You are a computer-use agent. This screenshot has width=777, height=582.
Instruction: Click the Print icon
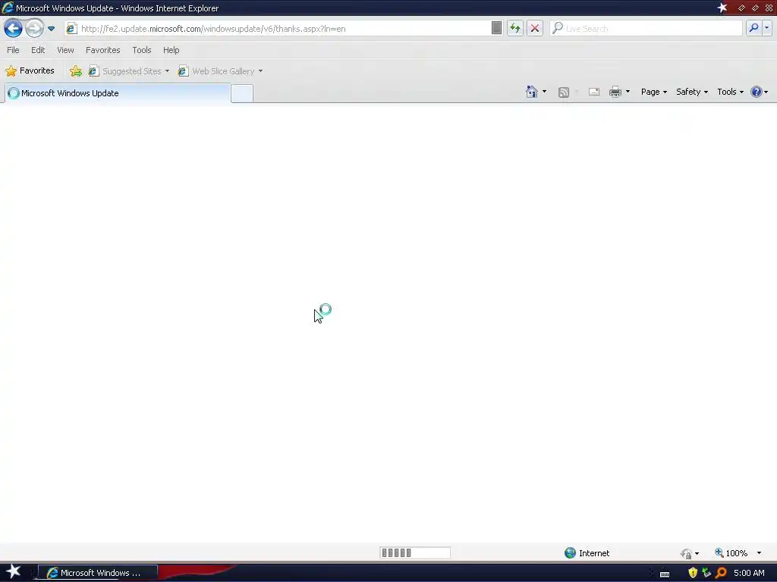coord(615,92)
